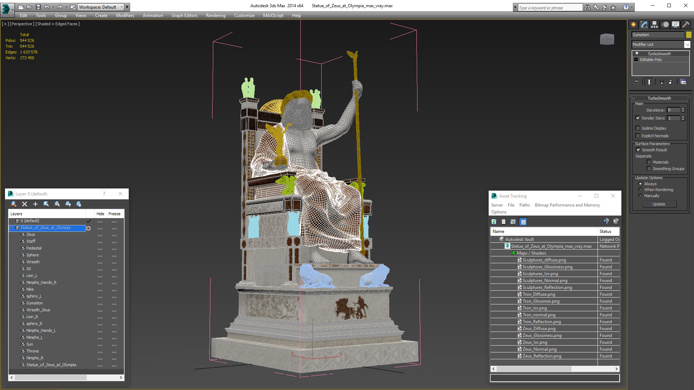Screen dimensions: 694x390
Task: Enable Separate by Materials checkbox
Action: pos(649,162)
